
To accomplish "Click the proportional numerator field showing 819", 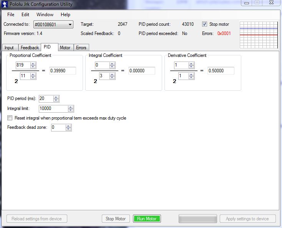I will (23, 65).
